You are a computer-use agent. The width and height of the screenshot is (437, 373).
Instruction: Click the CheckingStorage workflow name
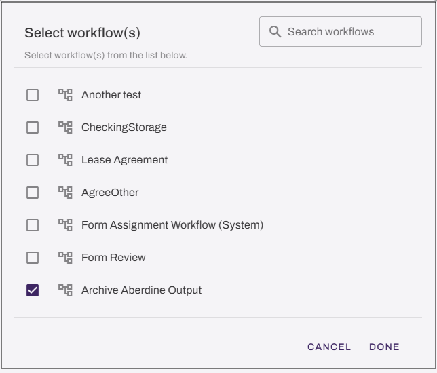click(124, 127)
